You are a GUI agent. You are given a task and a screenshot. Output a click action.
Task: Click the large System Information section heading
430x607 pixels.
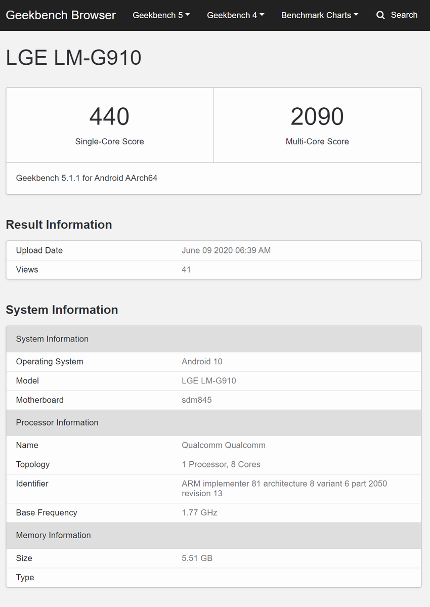62,310
